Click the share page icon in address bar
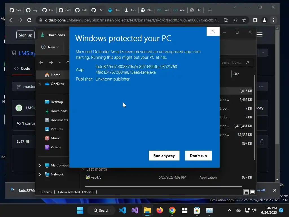Viewport: 289px width, 217px height. click(x=235, y=20)
